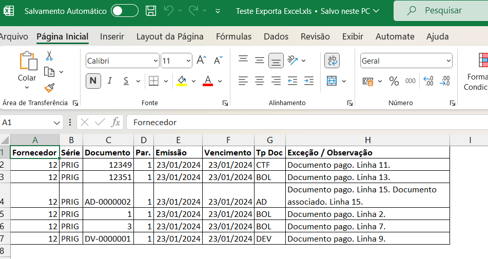Open the redo history dropdown arrow
Image resolution: width=488 pixels, height=259 pixels.
click(204, 11)
